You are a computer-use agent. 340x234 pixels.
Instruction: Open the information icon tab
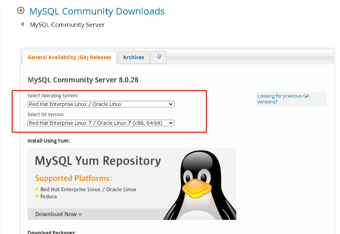[158, 57]
